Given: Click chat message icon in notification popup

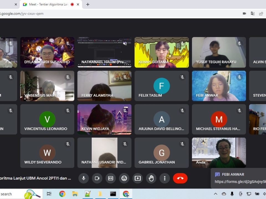Looking at the screenshot, I should 217,174.
